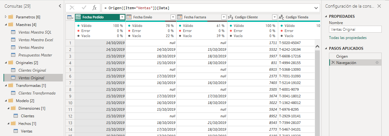Image resolution: width=389 pixels, height=136 pixels.
Task: Click Fecha Pedido date type icon
Action: click(78, 17)
